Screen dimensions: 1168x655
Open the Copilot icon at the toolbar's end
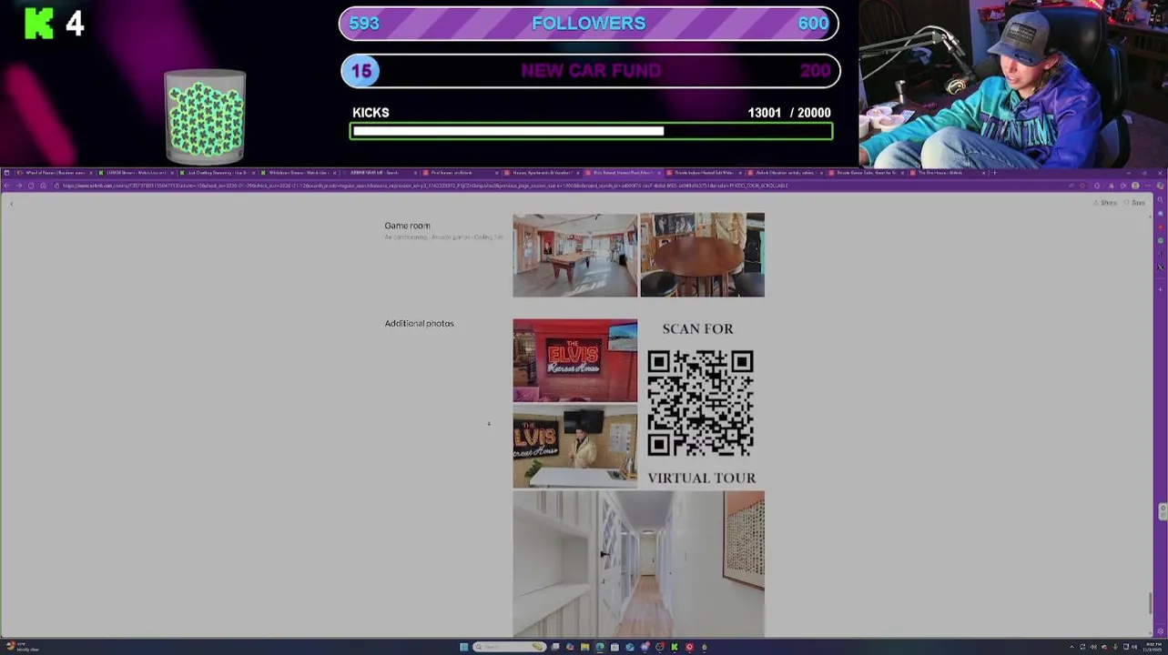click(1160, 186)
